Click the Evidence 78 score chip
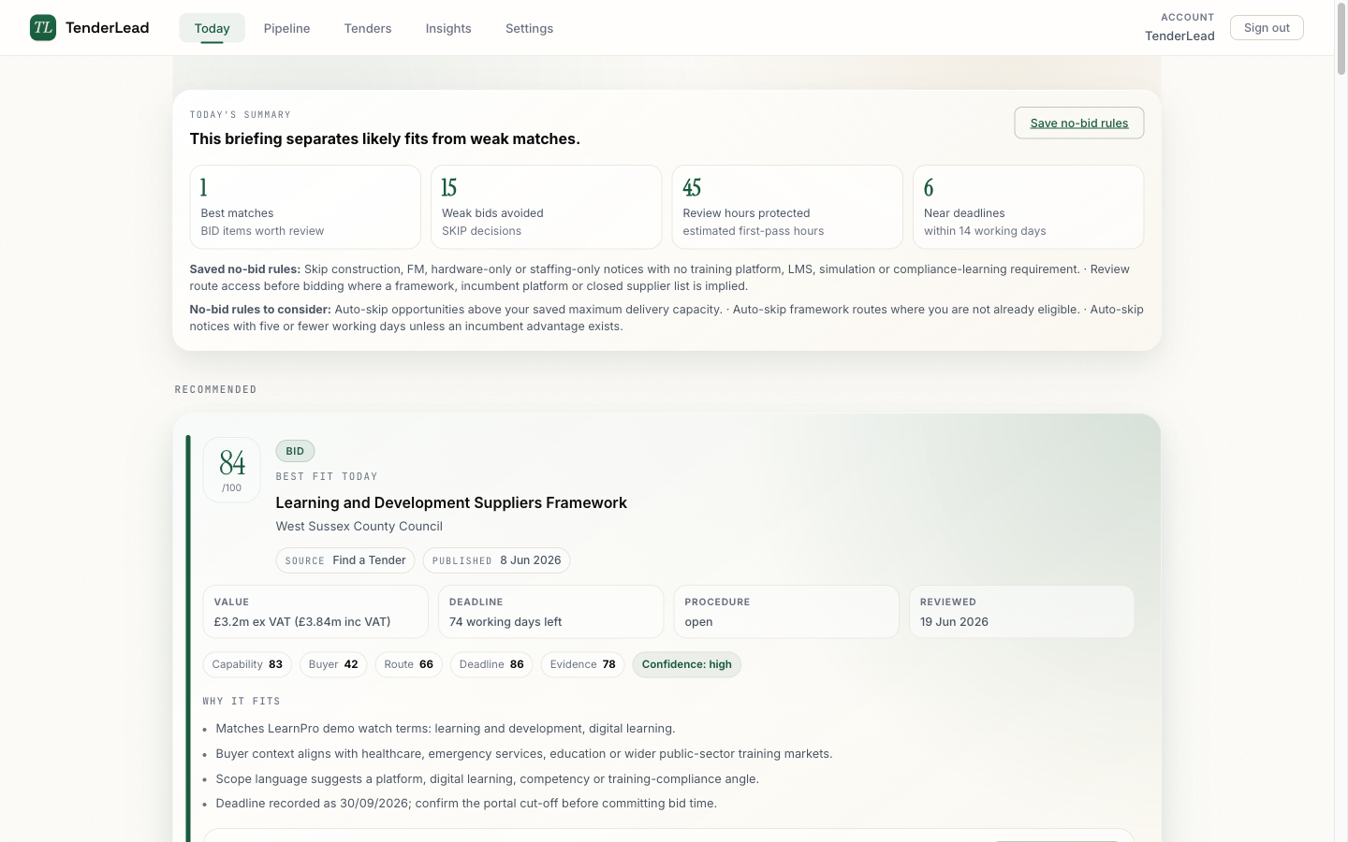This screenshot has height=842, width=1348. (x=582, y=664)
